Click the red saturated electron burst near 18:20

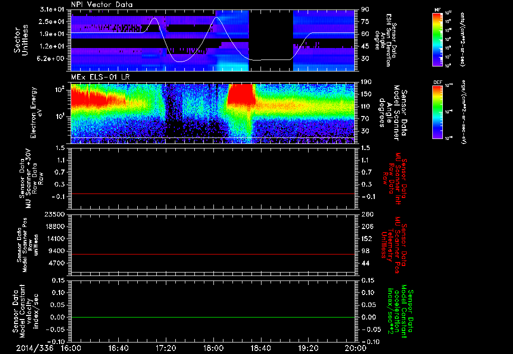point(241,94)
